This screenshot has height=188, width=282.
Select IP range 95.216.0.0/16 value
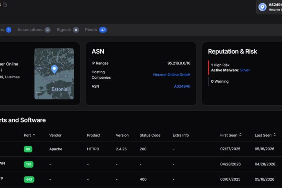tap(179, 63)
